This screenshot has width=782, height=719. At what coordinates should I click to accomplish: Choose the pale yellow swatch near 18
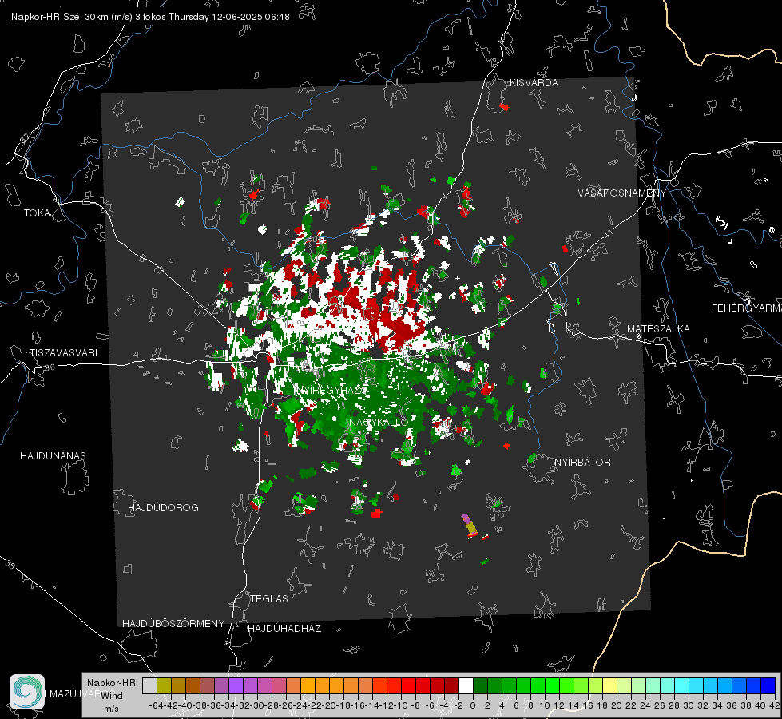609,686
